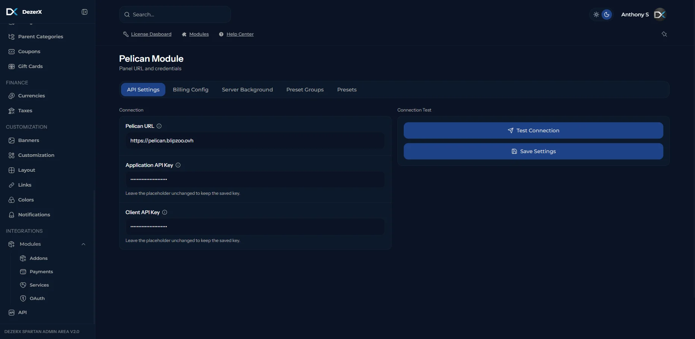Click the Customization grid icon
Image resolution: width=695 pixels, height=339 pixels.
(12, 155)
